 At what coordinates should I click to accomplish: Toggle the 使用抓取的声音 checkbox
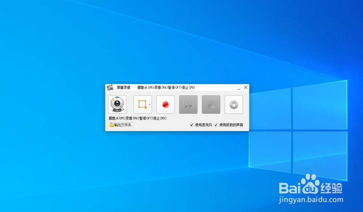216,125
